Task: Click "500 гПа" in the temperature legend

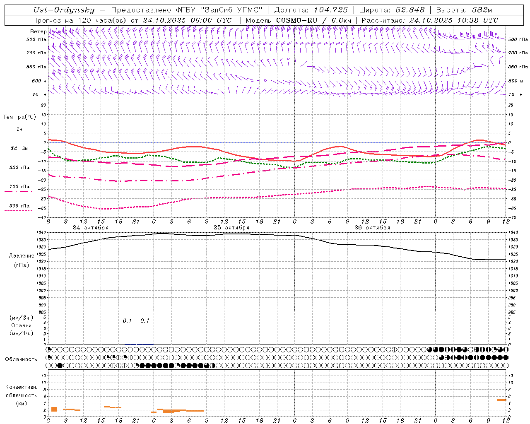Action: click(19, 206)
